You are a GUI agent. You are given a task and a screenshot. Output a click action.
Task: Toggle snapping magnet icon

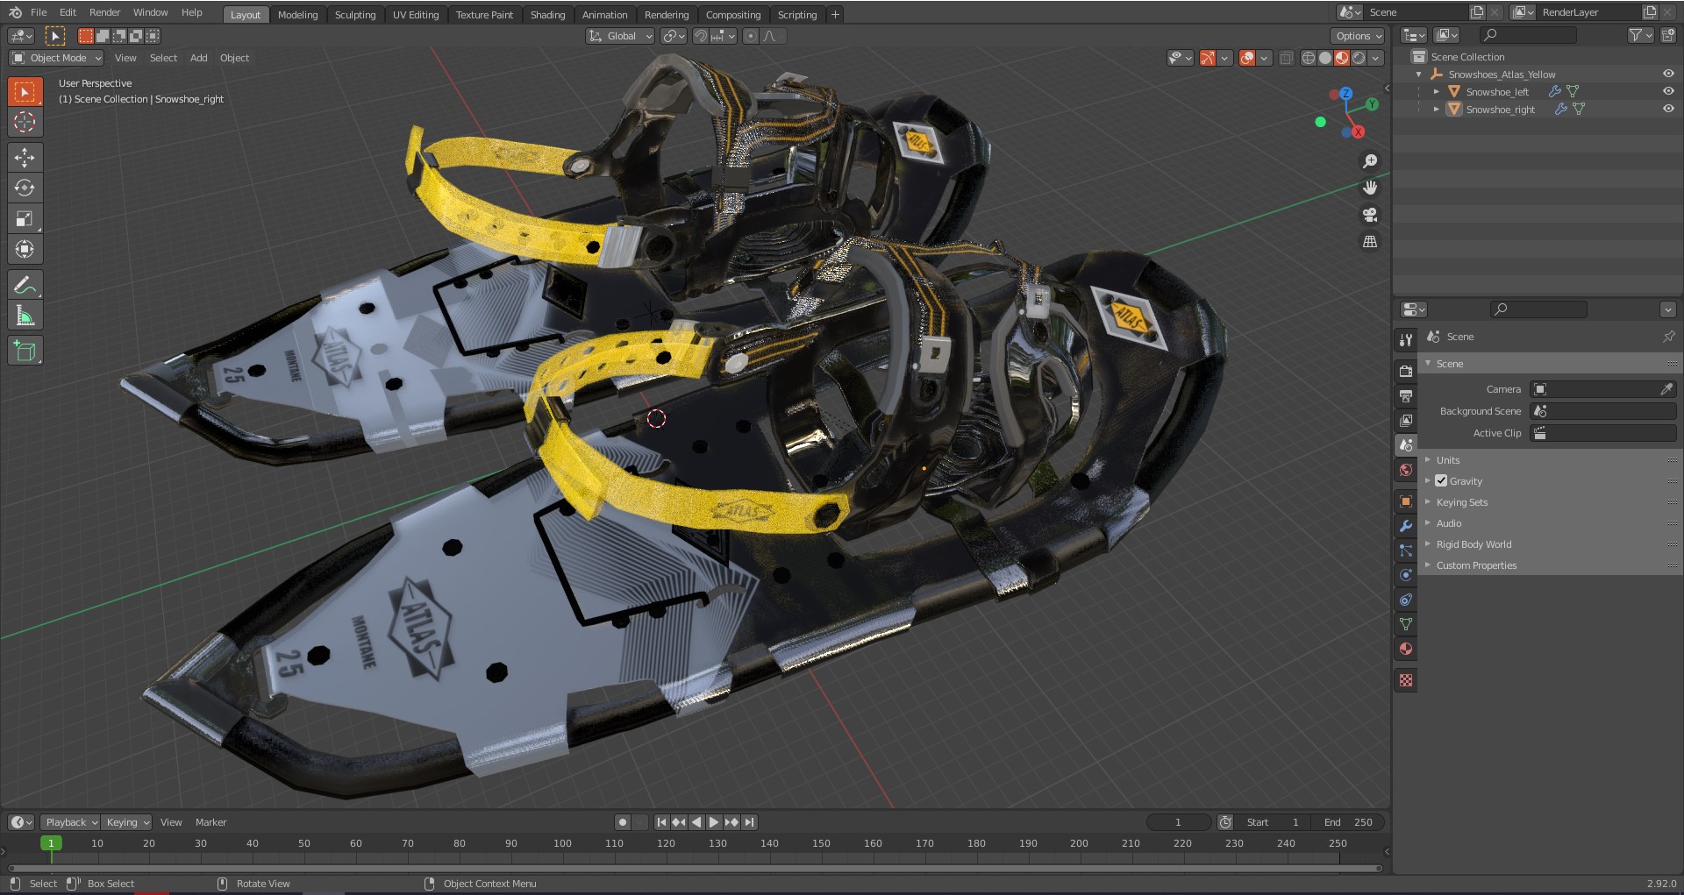pos(700,36)
